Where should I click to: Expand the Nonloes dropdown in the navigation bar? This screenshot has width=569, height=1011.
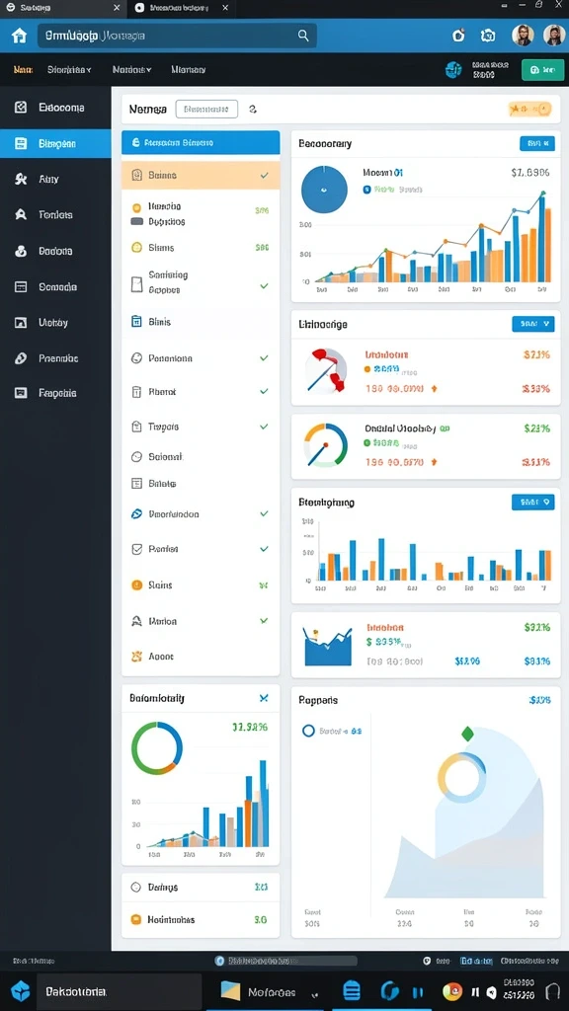pyautogui.click(x=131, y=70)
